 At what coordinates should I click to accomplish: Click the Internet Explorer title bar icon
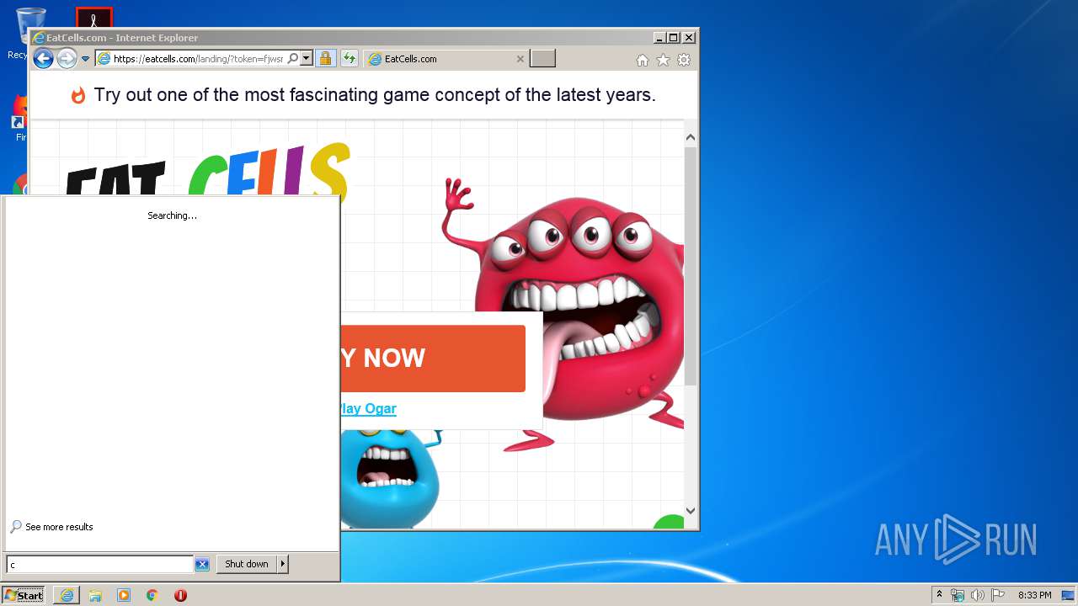(x=38, y=38)
